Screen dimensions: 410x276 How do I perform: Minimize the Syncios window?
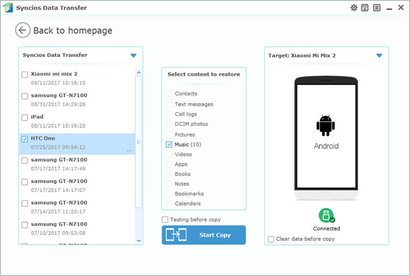click(389, 8)
